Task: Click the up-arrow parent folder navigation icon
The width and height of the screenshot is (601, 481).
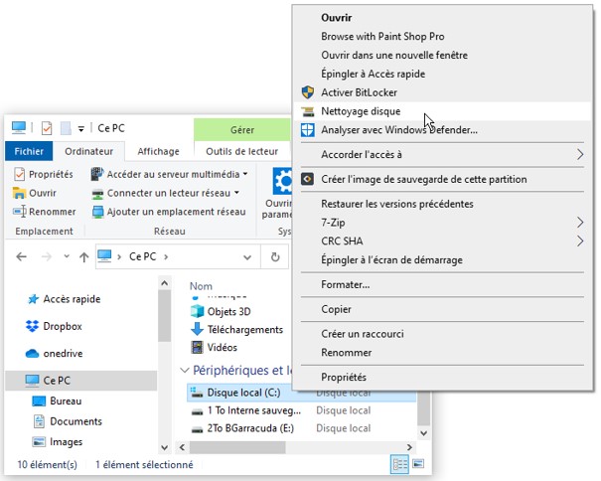Action: (84, 256)
